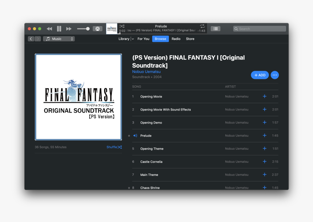Open the Music media picker dropdown

(x=59, y=39)
